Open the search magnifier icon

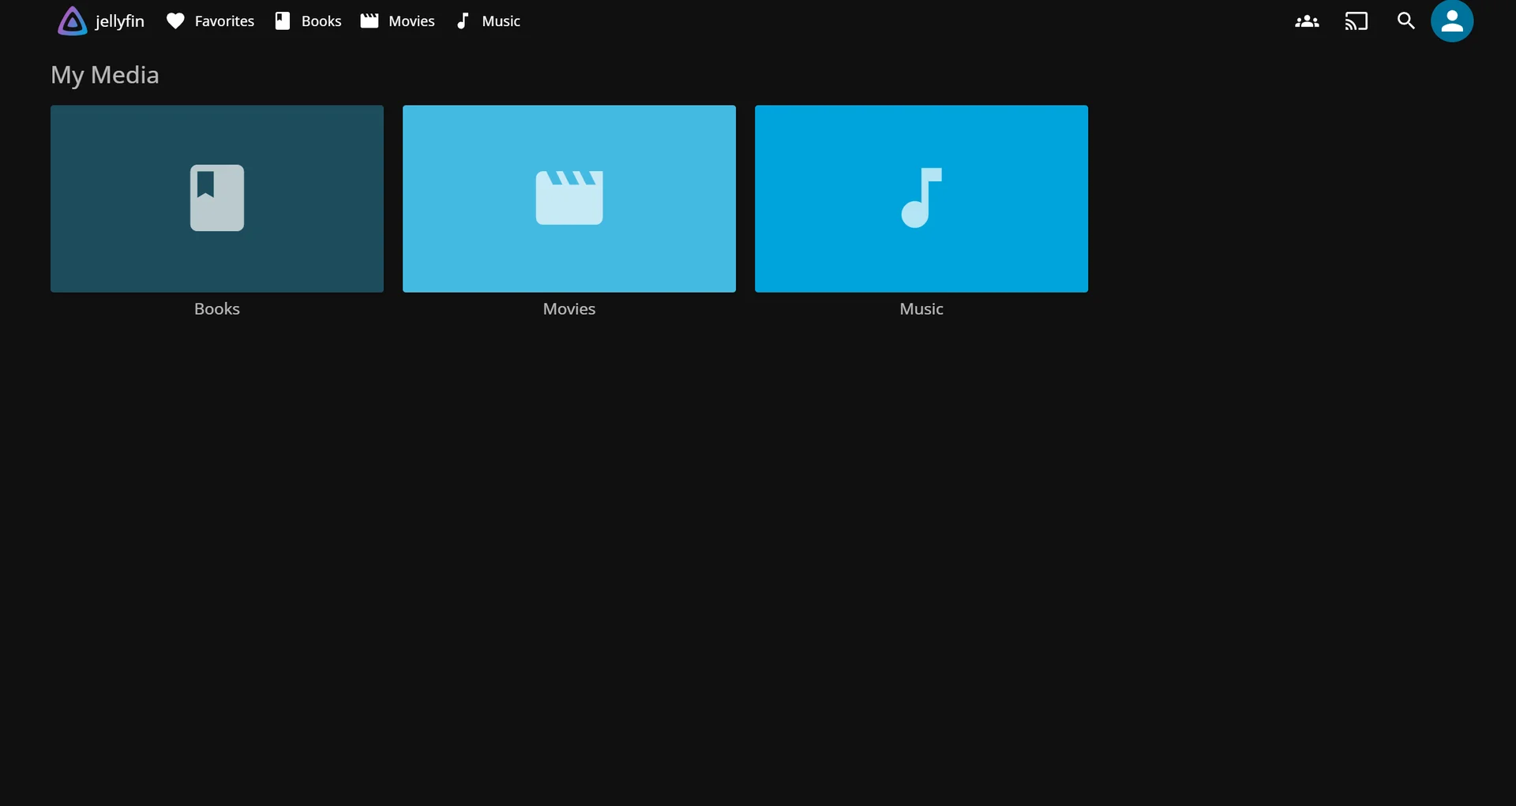pos(1405,21)
